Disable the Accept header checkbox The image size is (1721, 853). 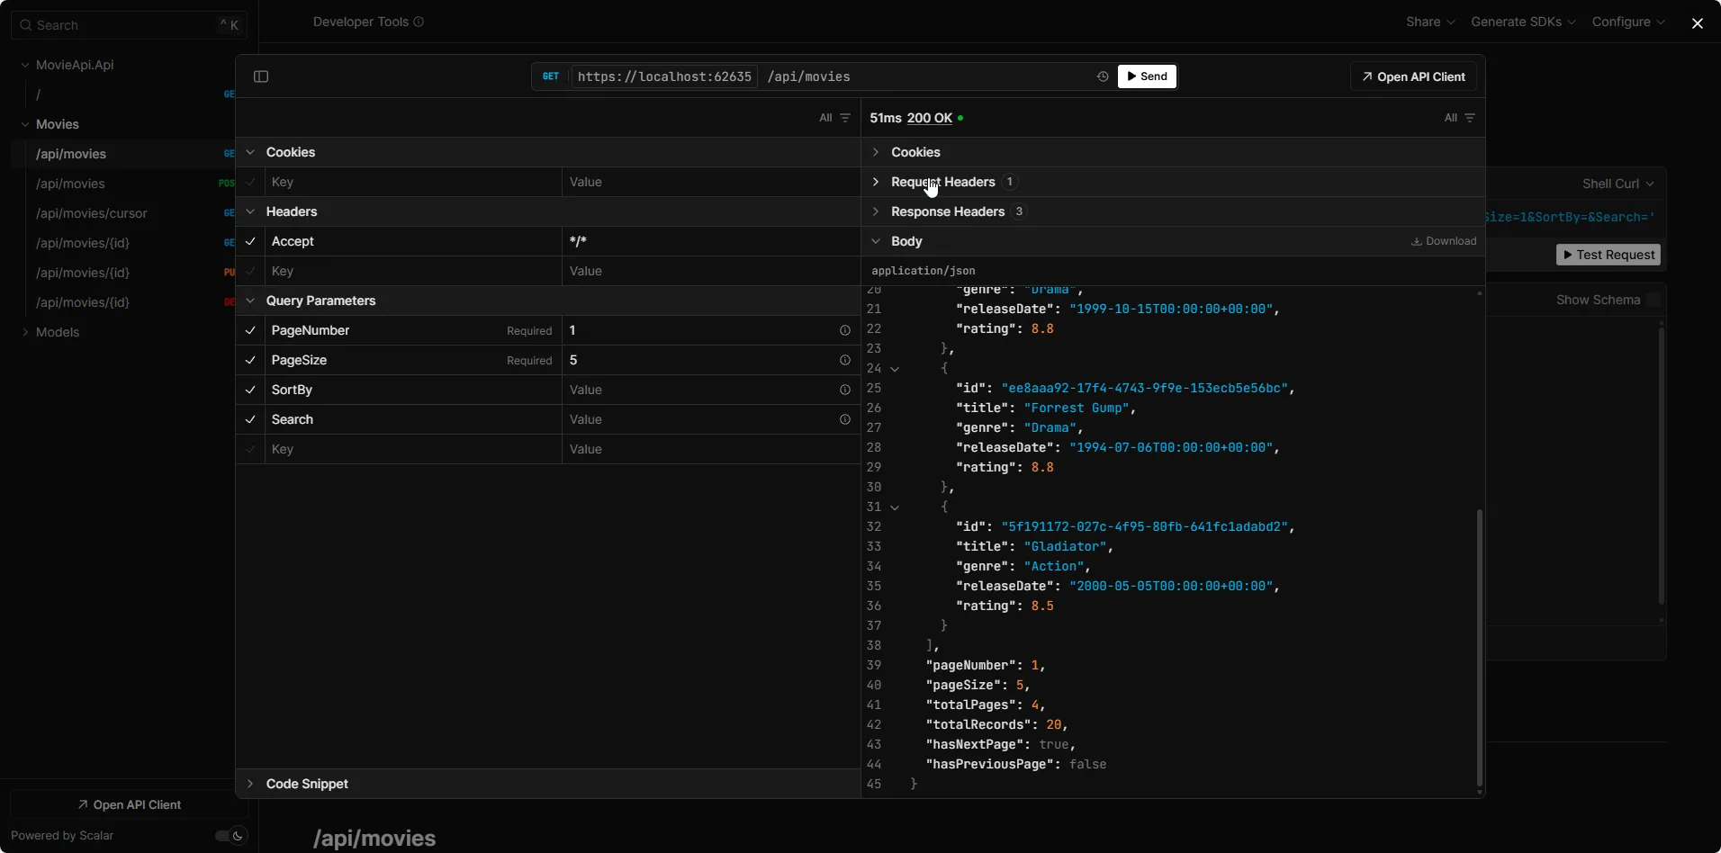[250, 241]
